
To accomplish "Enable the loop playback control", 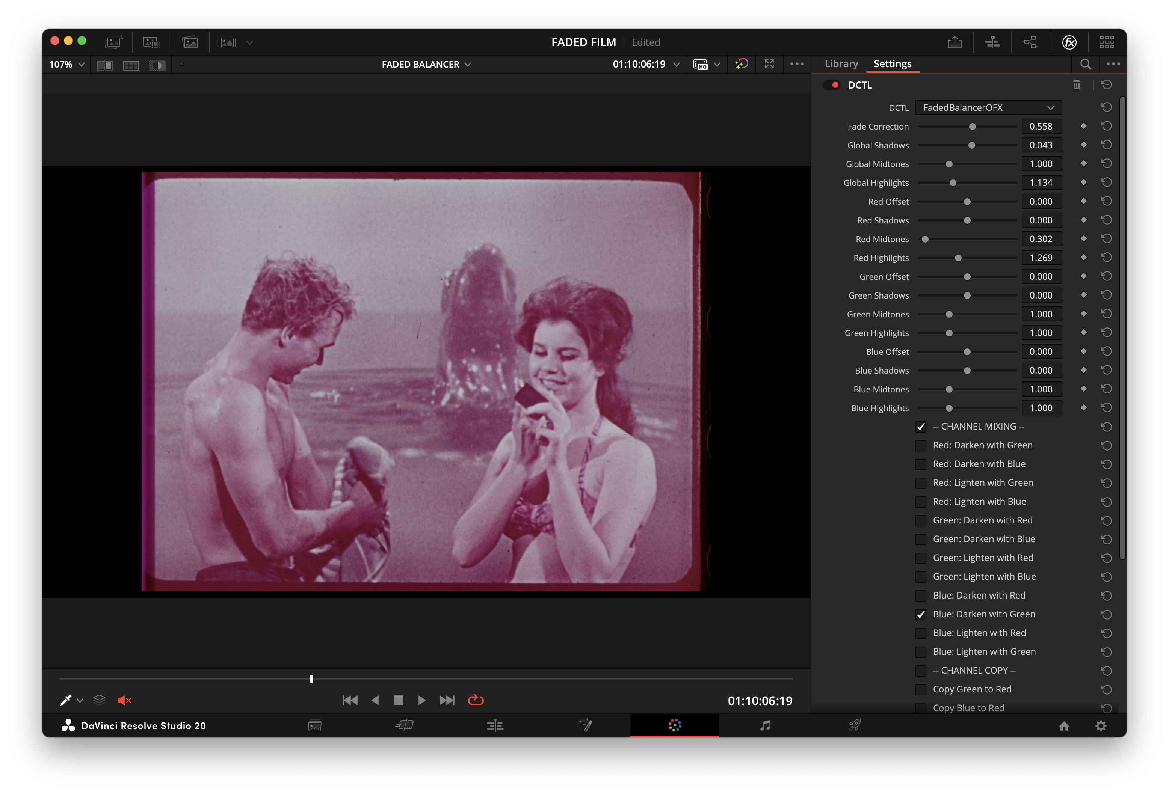I will (x=475, y=700).
